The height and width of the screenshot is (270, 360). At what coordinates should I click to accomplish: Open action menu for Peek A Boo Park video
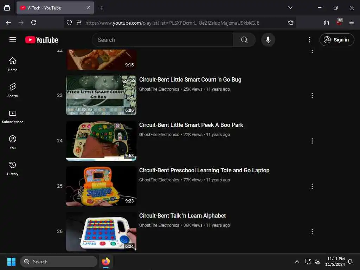pyautogui.click(x=312, y=141)
